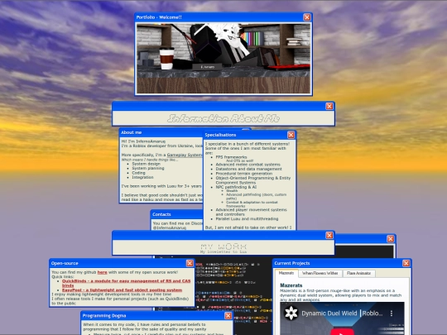This screenshot has width=447, height=335.
Task: Click the bold Mazerats heading
Action: [291, 285]
